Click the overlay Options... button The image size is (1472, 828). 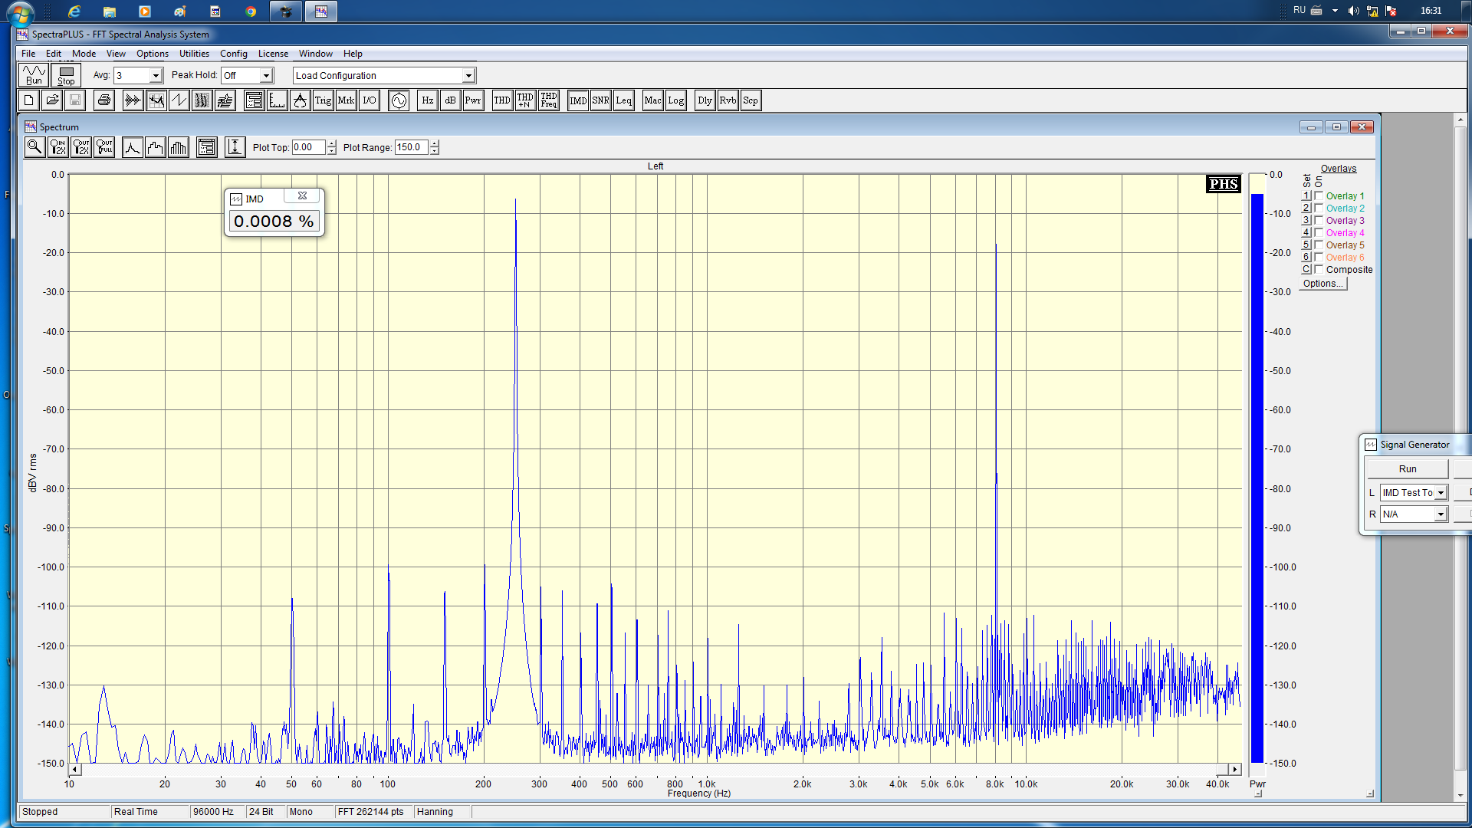tap(1322, 284)
